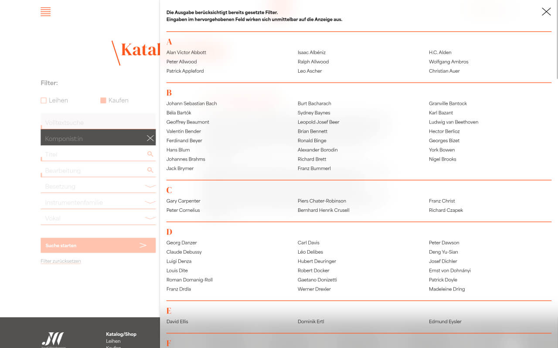The image size is (558, 348).
Task: Choose Ludwig van Beethoven from the list
Action: point(453,122)
